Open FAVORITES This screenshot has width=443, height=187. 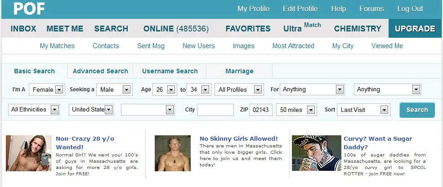248,28
